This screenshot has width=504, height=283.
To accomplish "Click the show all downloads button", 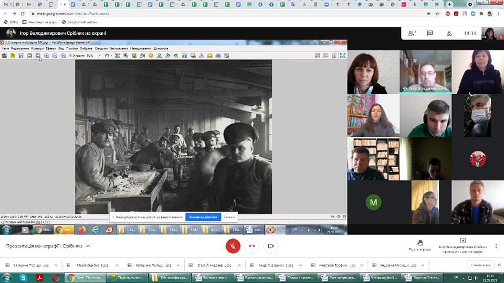I will click(x=480, y=265).
